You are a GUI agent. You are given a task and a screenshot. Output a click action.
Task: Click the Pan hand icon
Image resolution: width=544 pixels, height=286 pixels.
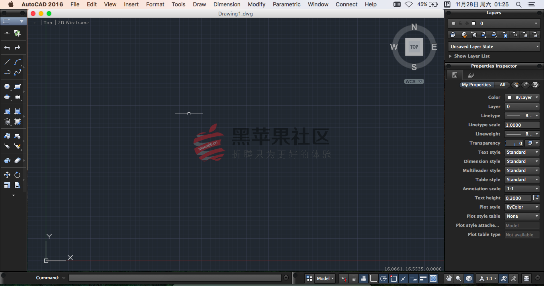pos(449,278)
